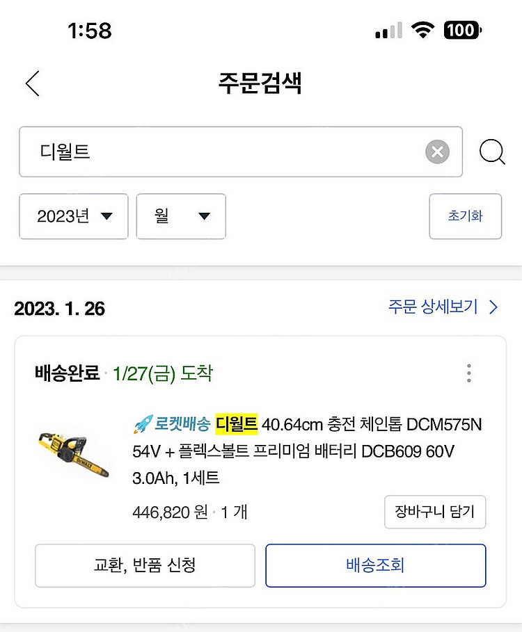This screenshot has width=522, height=632.
Task: Tap the magnifying glass search icon
Action: (492, 152)
